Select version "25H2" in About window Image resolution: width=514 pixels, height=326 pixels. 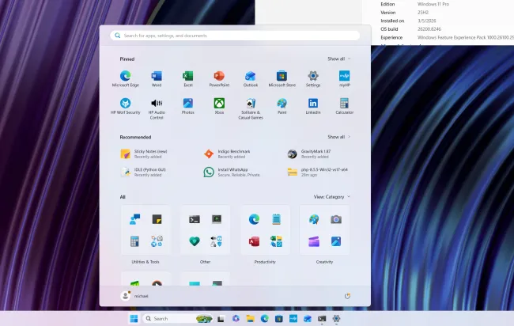423,13
